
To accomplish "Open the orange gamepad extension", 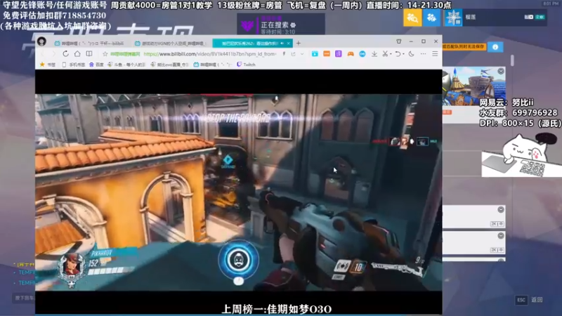I will click(x=351, y=54).
